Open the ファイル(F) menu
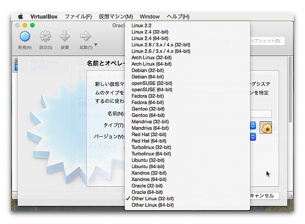305x224 pixels. tap(78, 16)
